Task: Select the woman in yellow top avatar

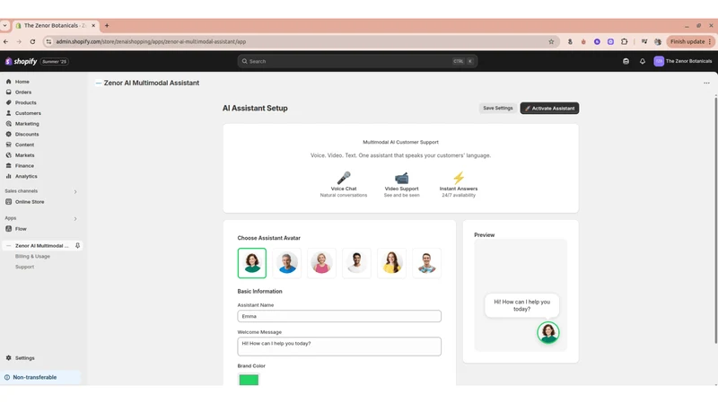Action: point(391,263)
